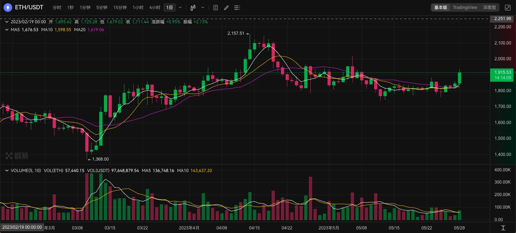Open the chart display list icon on toolbar
This screenshot has height=233, width=516.
pyautogui.click(x=237, y=8)
